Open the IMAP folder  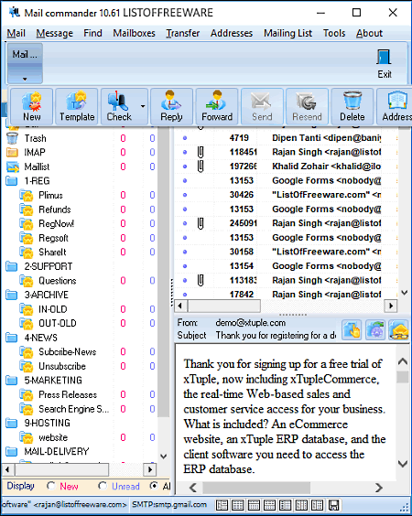point(35,153)
